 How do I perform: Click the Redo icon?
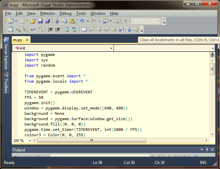coord(94,21)
